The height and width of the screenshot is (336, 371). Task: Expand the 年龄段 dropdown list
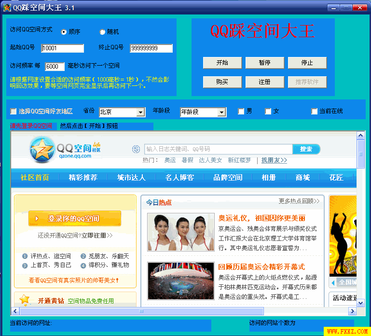point(203,112)
